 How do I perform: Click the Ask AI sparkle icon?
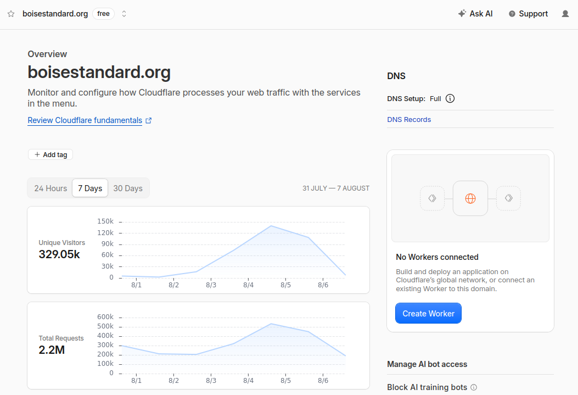(x=462, y=14)
